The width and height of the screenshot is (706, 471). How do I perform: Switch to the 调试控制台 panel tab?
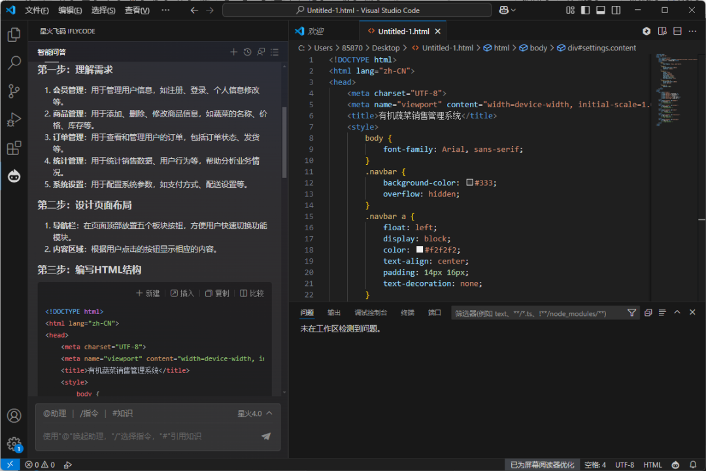(371, 313)
